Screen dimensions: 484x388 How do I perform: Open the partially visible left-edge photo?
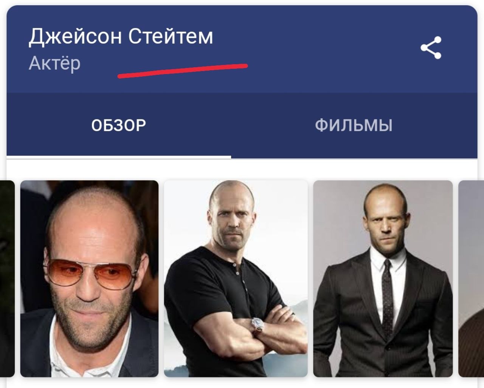[x=7, y=279]
